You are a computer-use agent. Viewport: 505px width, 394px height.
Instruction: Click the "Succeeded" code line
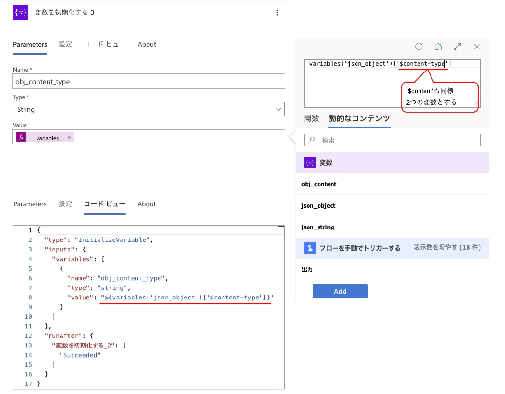[x=80, y=355]
